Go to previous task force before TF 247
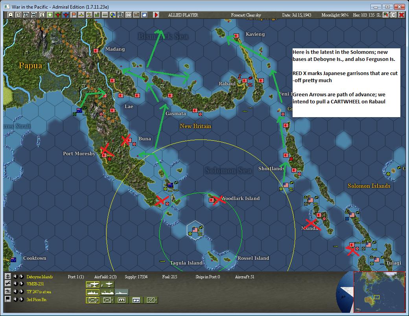409x316 pixels. click(x=16, y=292)
